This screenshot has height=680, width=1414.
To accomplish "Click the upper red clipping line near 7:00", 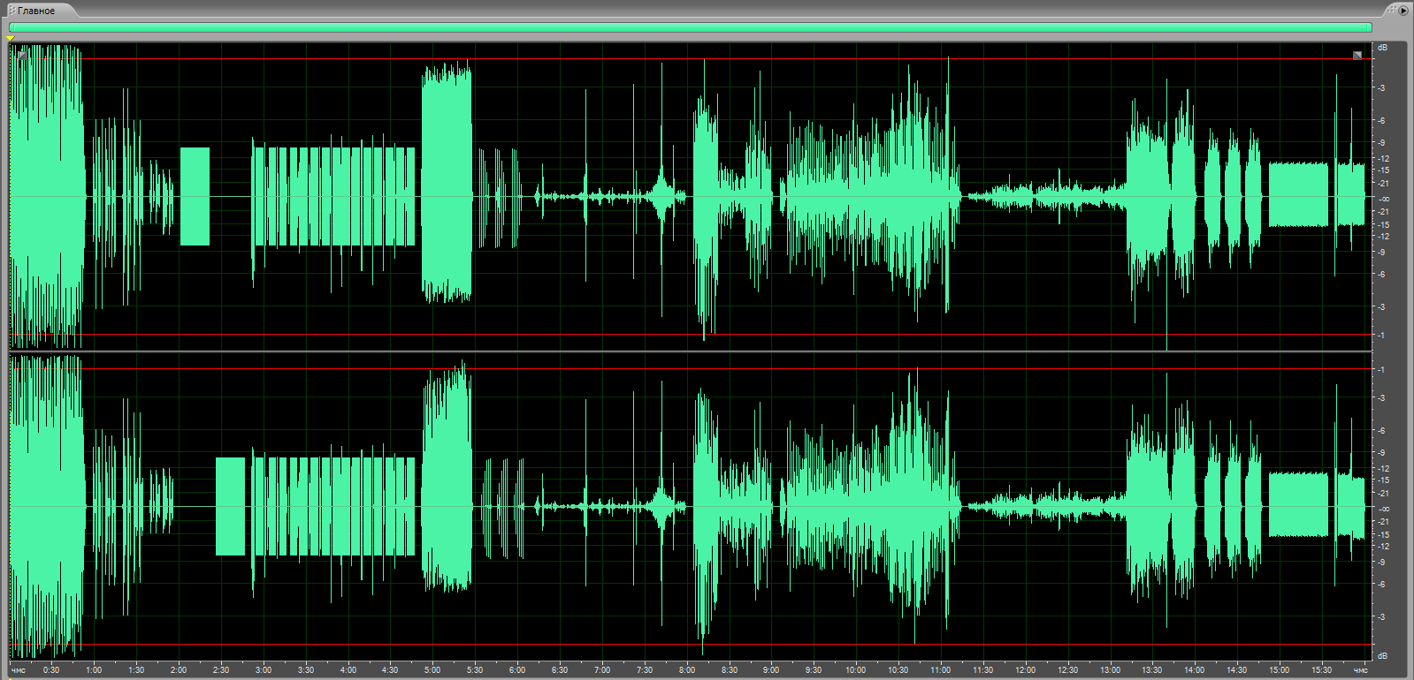I will pos(602,59).
